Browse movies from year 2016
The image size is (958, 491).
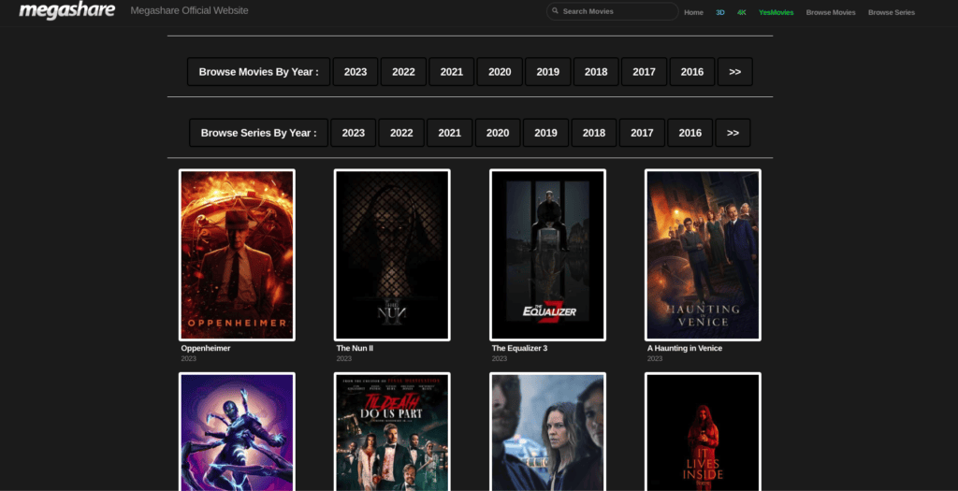(x=692, y=71)
